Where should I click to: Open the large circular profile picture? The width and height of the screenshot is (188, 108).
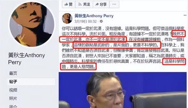click(32, 24)
